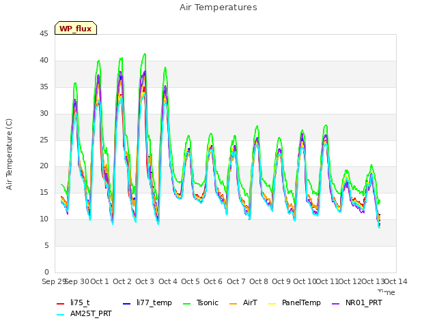
Task: Toggle the li77_temp legend entry
Action: (147, 302)
